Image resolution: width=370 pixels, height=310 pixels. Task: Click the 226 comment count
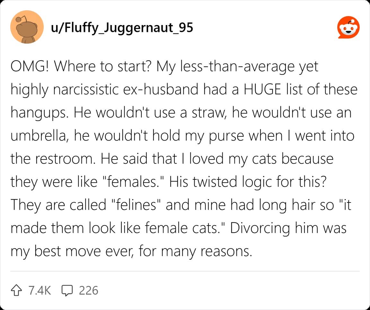pyautogui.click(x=88, y=290)
